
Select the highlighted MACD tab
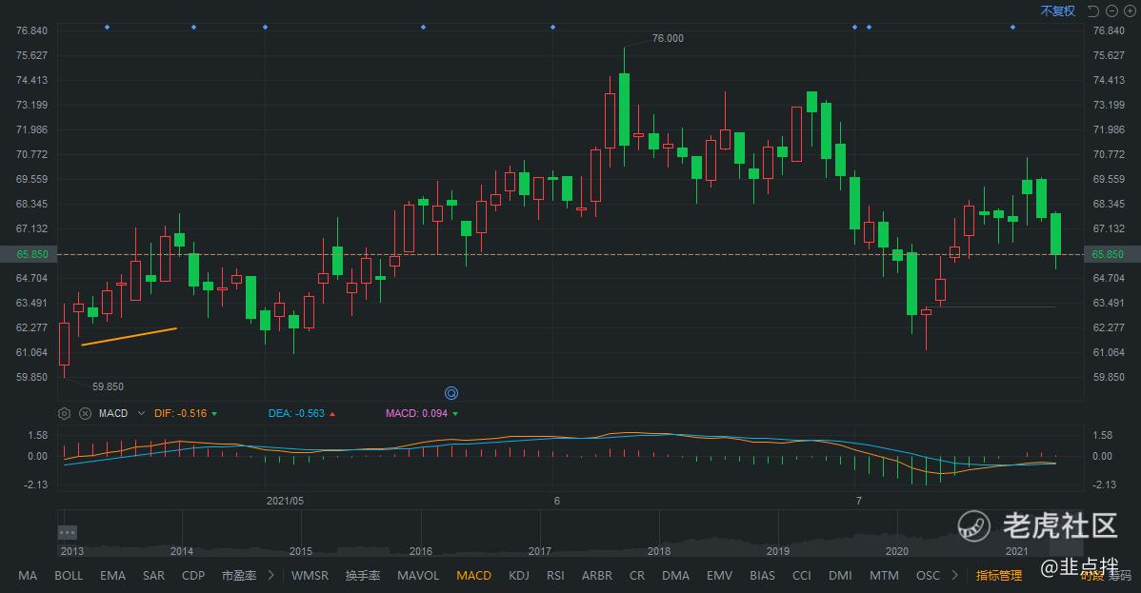(x=473, y=576)
